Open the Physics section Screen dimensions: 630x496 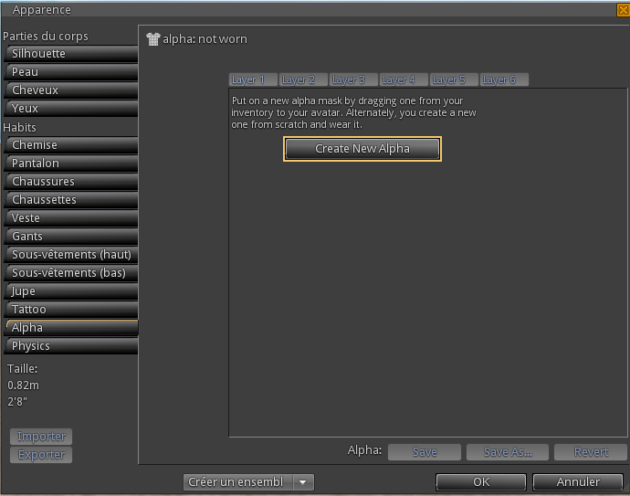coord(71,346)
